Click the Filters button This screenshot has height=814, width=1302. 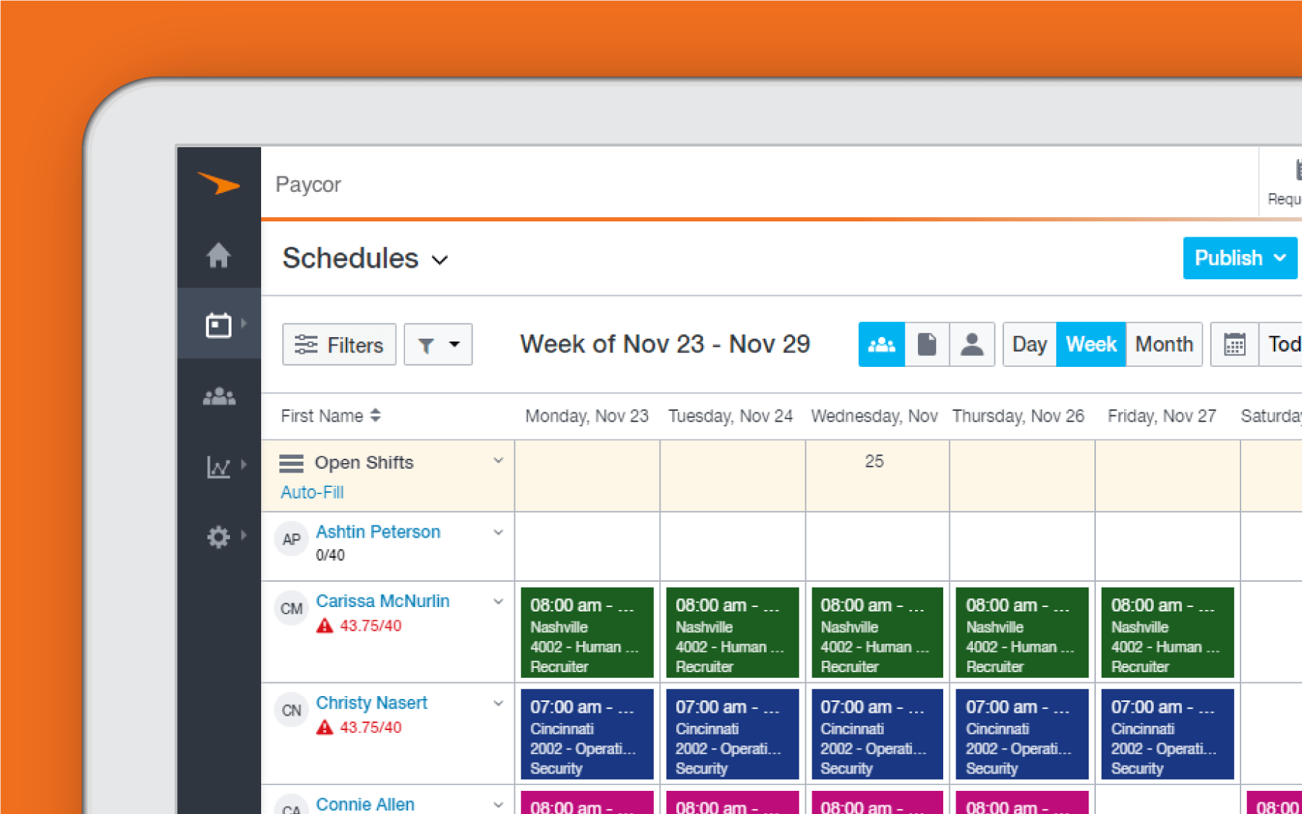(x=339, y=344)
